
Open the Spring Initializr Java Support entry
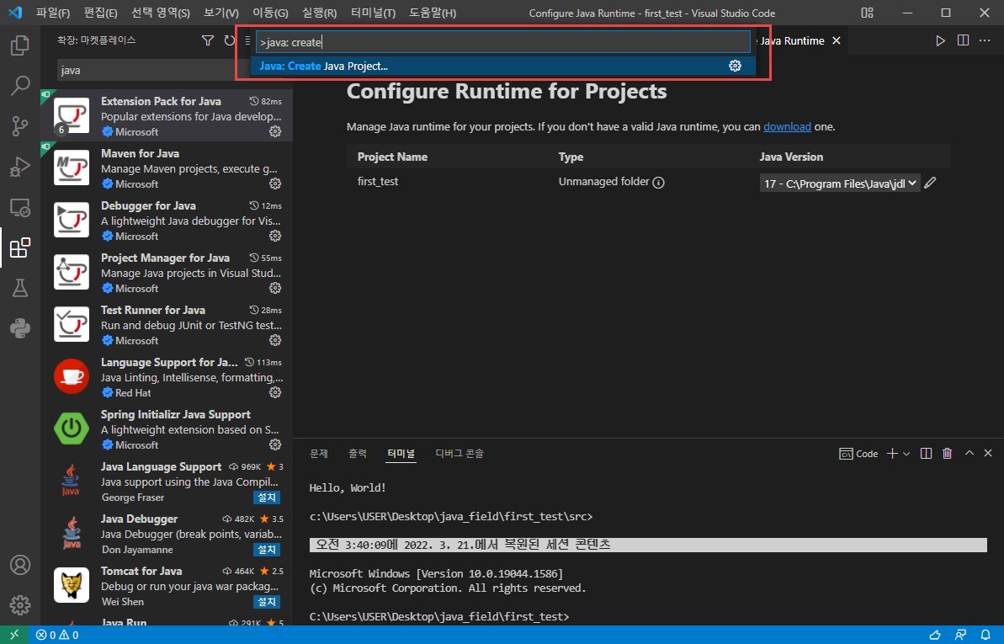pyautogui.click(x=167, y=428)
